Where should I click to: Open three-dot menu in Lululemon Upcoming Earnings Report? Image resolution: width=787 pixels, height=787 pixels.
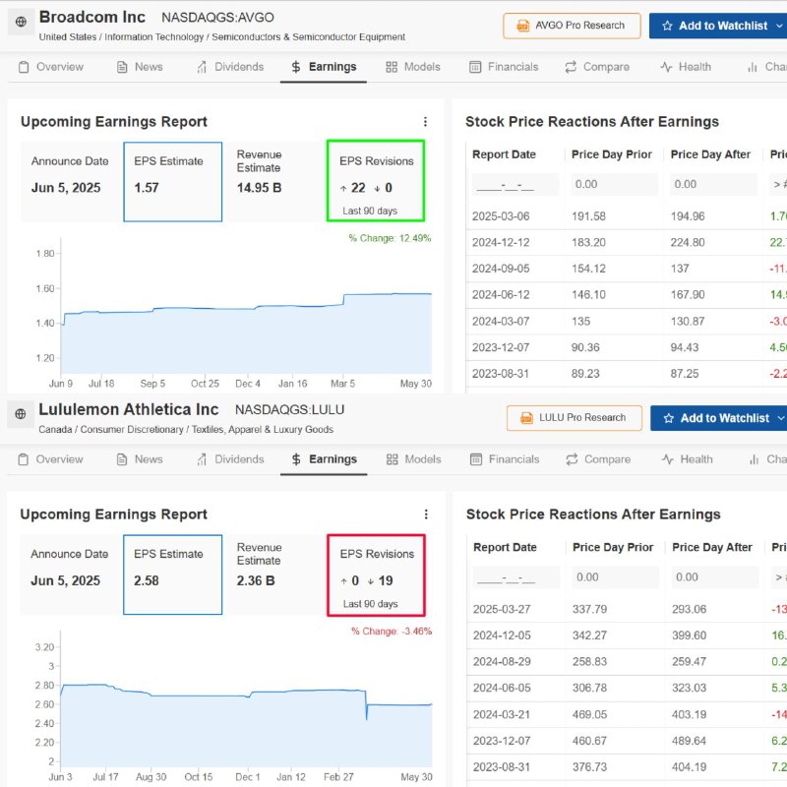coord(425,515)
